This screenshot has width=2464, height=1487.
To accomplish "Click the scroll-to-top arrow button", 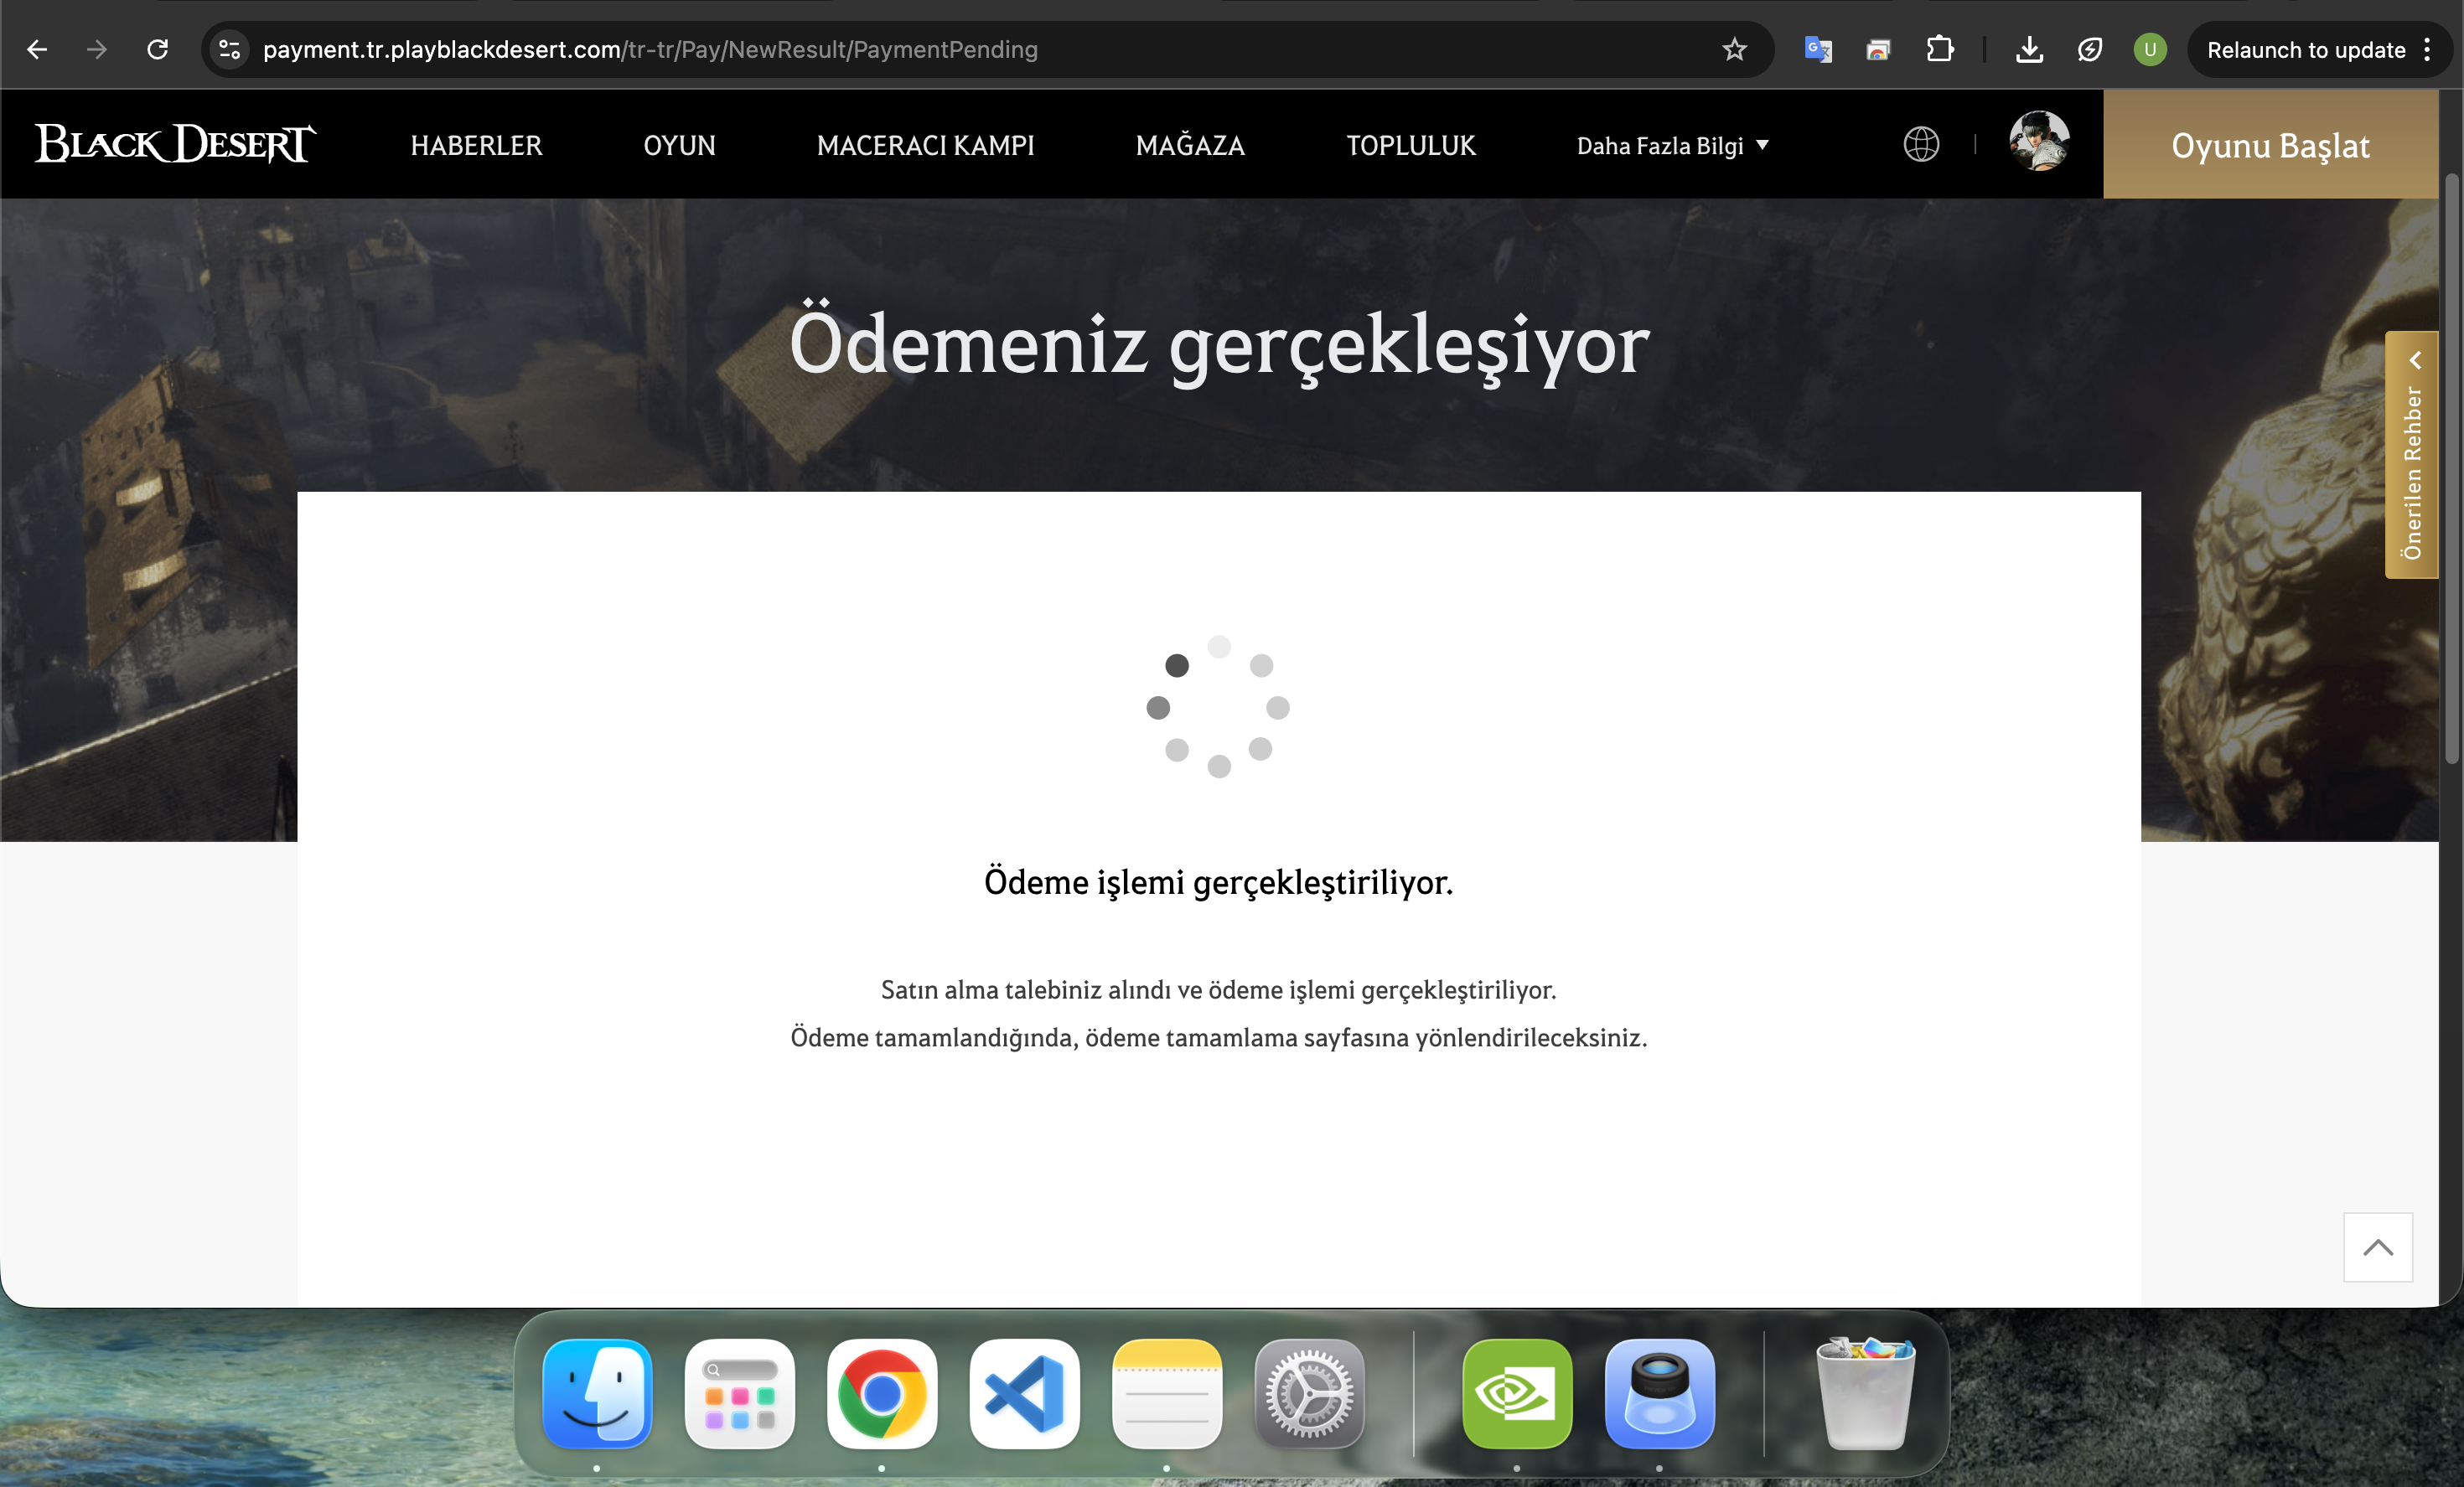I will point(2377,1247).
